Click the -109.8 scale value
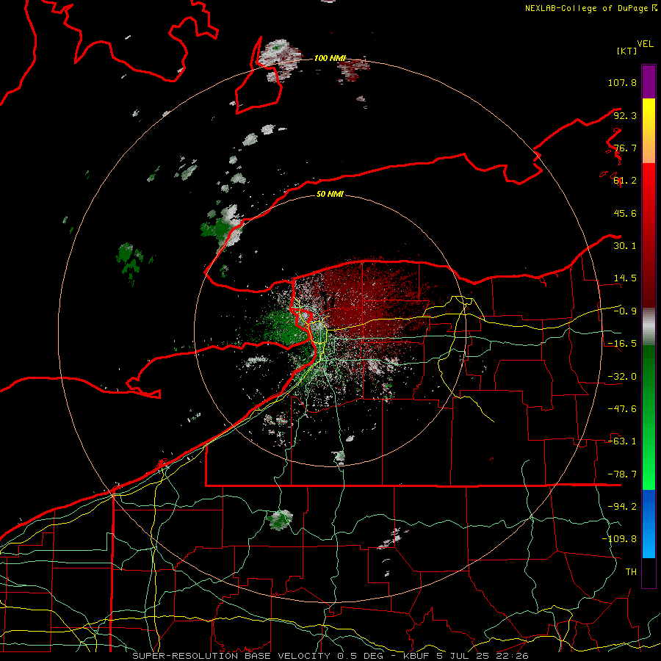This screenshot has width=661, height=661. 619,539
